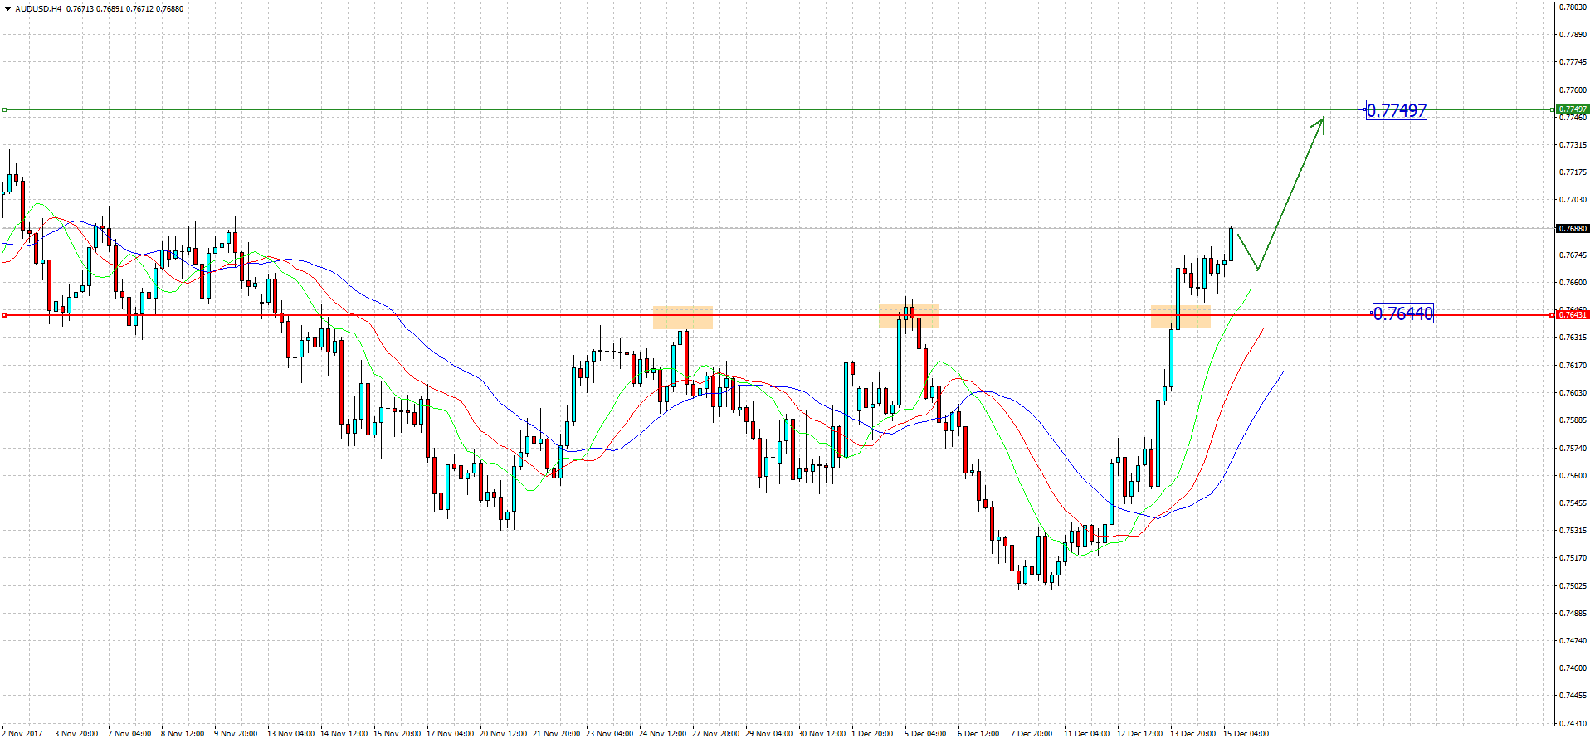
Task: Click the '7 Dec 20:00' time axis label
Action: (x=1031, y=733)
